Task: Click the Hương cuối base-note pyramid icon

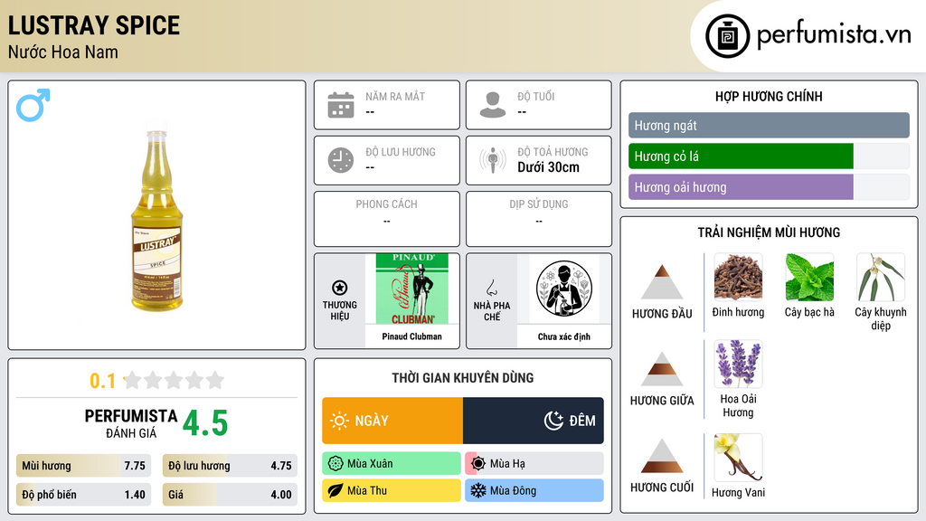Action: coord(662,456)
